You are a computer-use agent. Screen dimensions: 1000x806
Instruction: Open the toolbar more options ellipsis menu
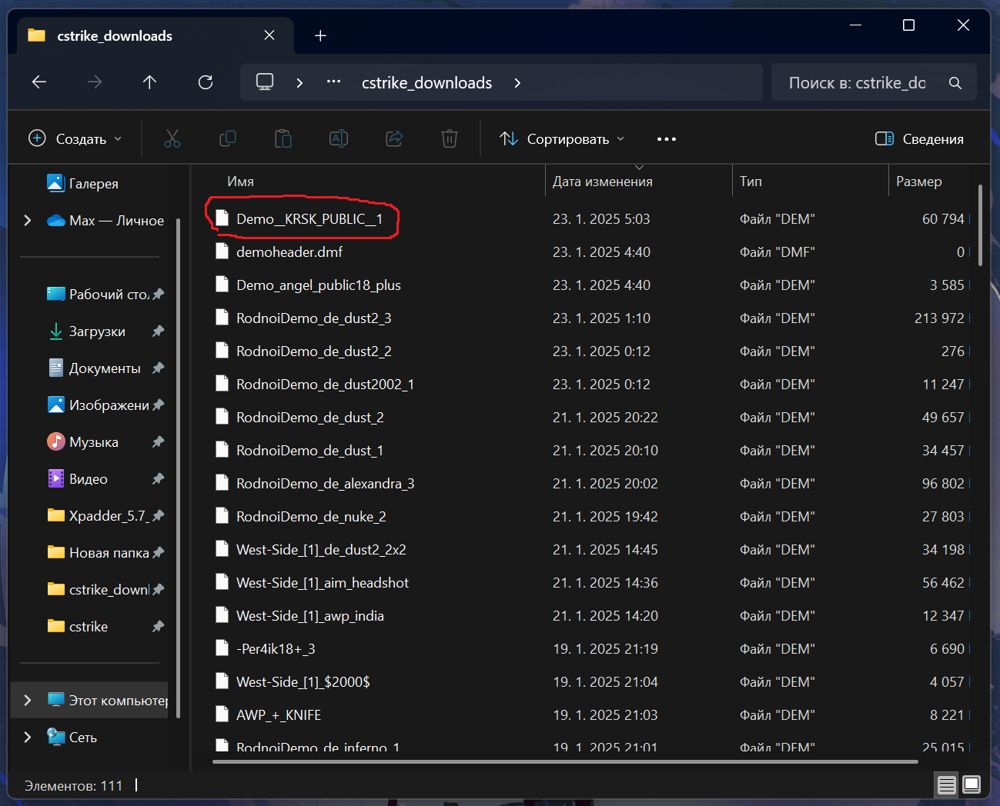667,139
